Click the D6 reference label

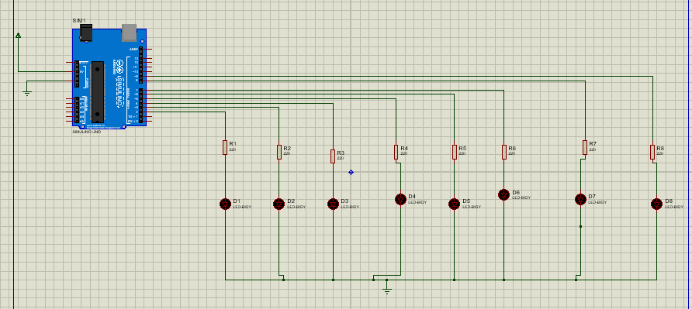[516, 192]
